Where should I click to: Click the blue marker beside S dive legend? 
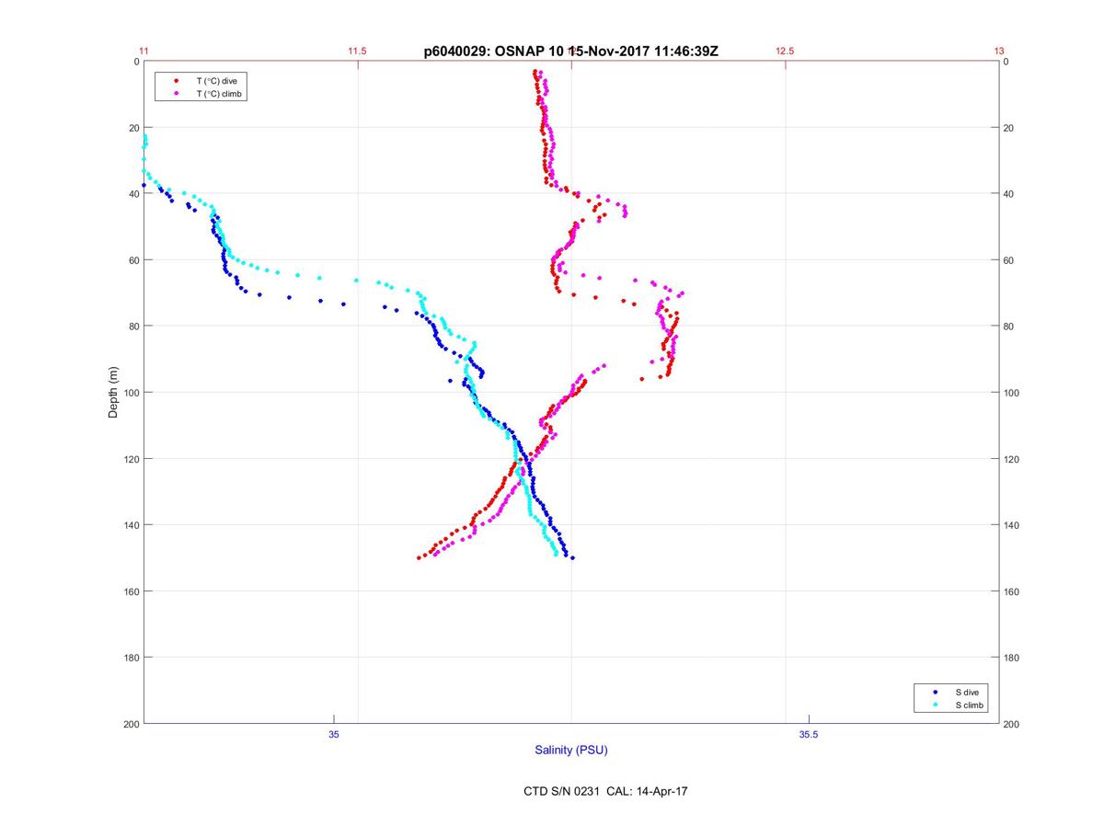[x=935, y=692]
